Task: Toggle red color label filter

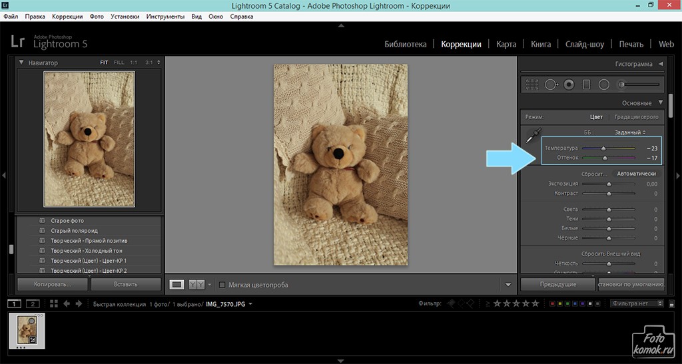Action: 552,303
